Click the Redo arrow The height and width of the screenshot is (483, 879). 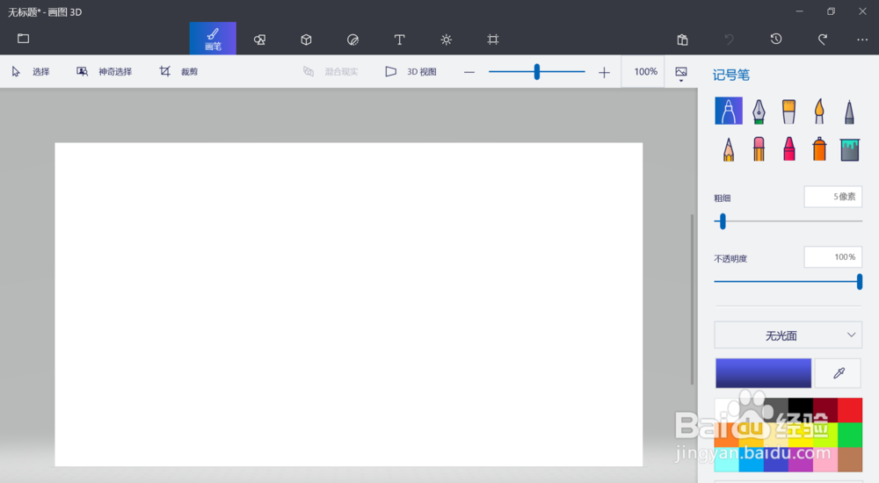pyautogui.click(x=823, y=40)
